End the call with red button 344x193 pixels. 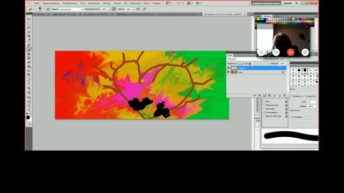(291, 53)
